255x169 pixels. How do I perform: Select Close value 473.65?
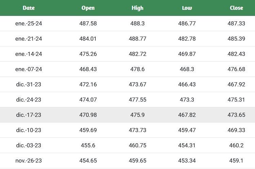click(236, 115)
